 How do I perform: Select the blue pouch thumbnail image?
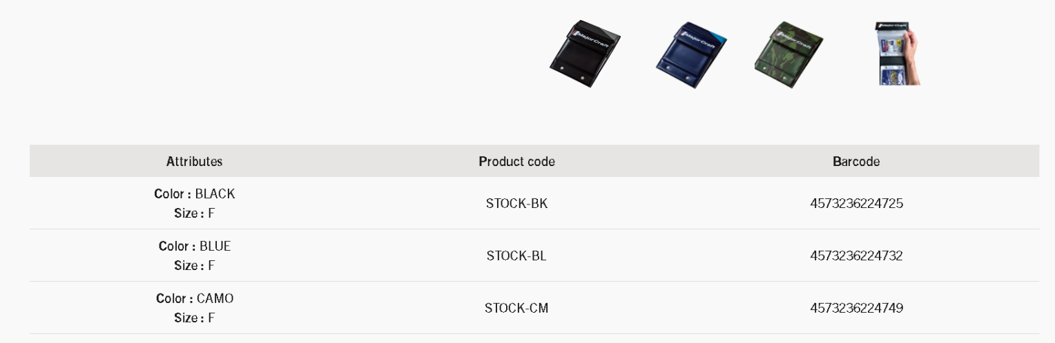click(x=690, y=54)
